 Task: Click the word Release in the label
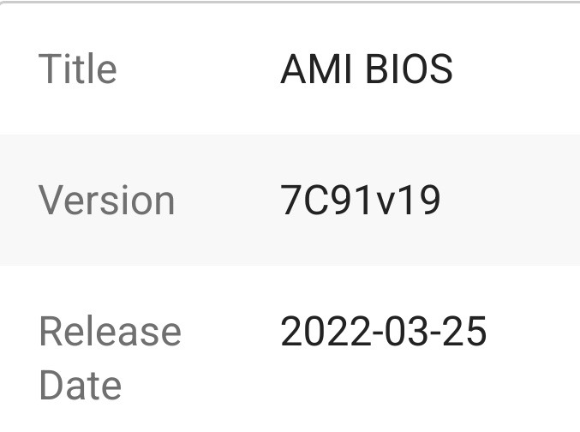(x=110, y=332)
